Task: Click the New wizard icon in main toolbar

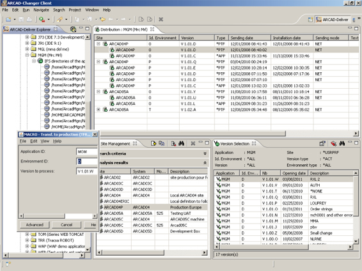Action: tap(8, 19)
